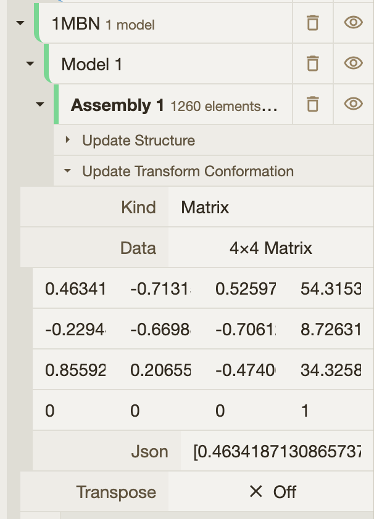Viewport: 374px width, 519px height.
Task: Open the Kind Matrix dropdown
Action: coord(270,207)
